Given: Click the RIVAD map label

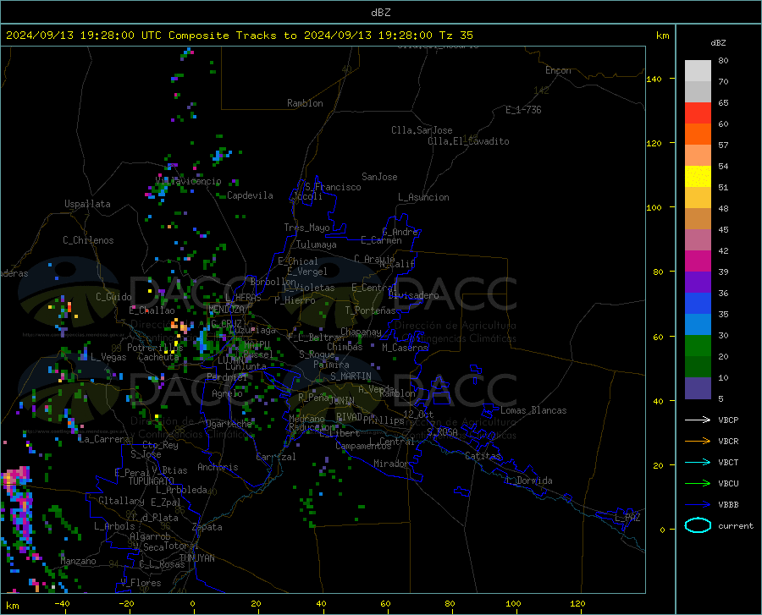Looking at the screenshot, I should tap(349, 417).
